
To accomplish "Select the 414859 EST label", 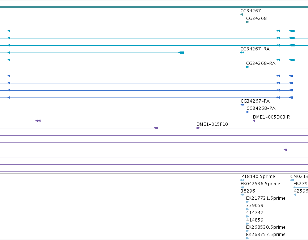I will tap(255, 220).
